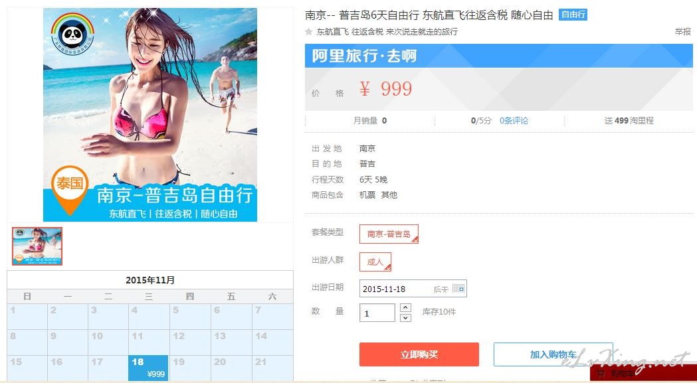Click the 加入购物车 add to cart button

553,354
